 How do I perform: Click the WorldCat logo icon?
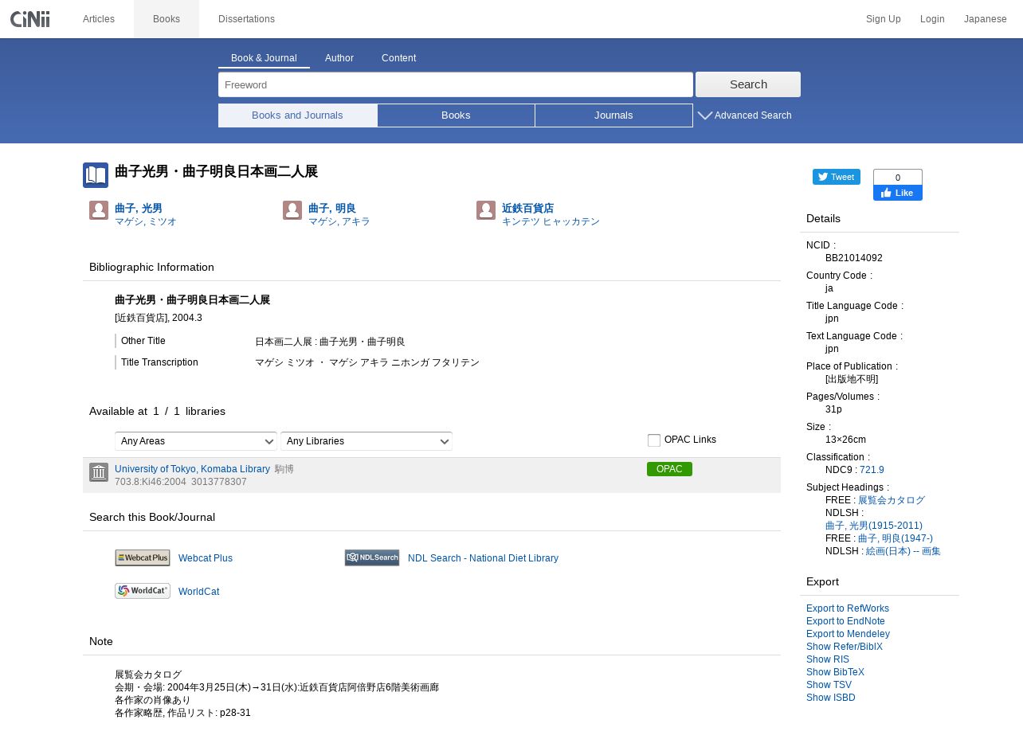click(x=143, y=591)
